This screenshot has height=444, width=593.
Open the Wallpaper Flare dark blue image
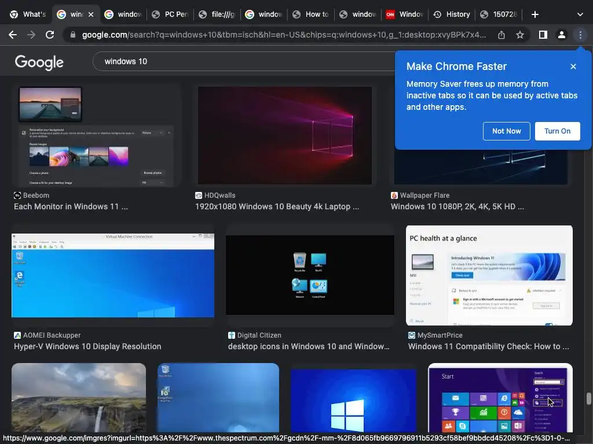pyautogui.click(x=481, y=167)
